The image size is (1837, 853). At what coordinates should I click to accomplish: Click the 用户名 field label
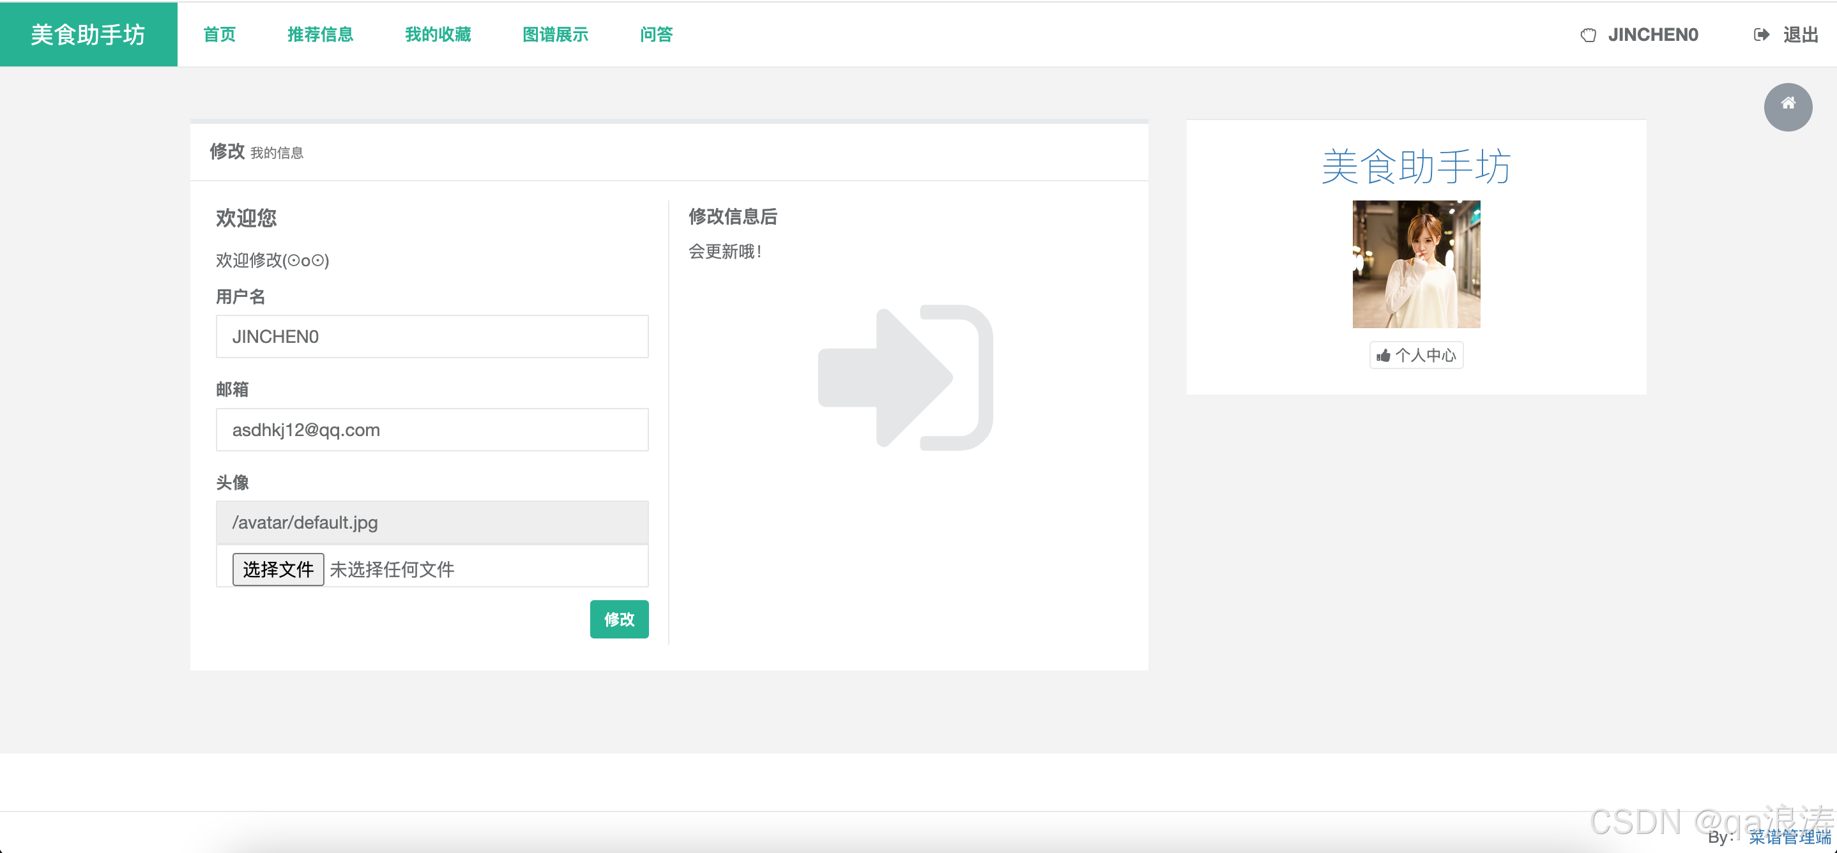tap(240, 296)
